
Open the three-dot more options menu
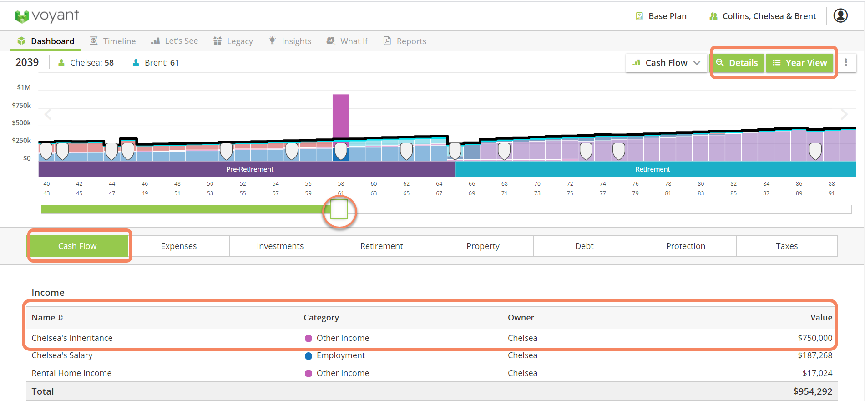(x=846, y=63)
